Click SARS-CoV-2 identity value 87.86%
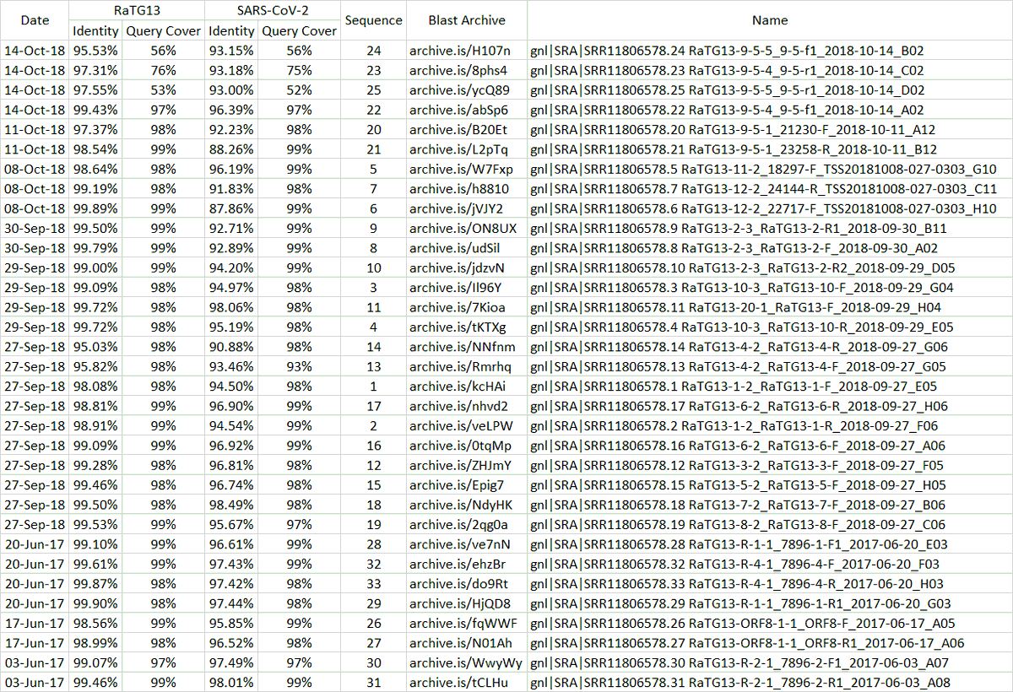This screenshot has width=1013, height=692. pos(231,208)
